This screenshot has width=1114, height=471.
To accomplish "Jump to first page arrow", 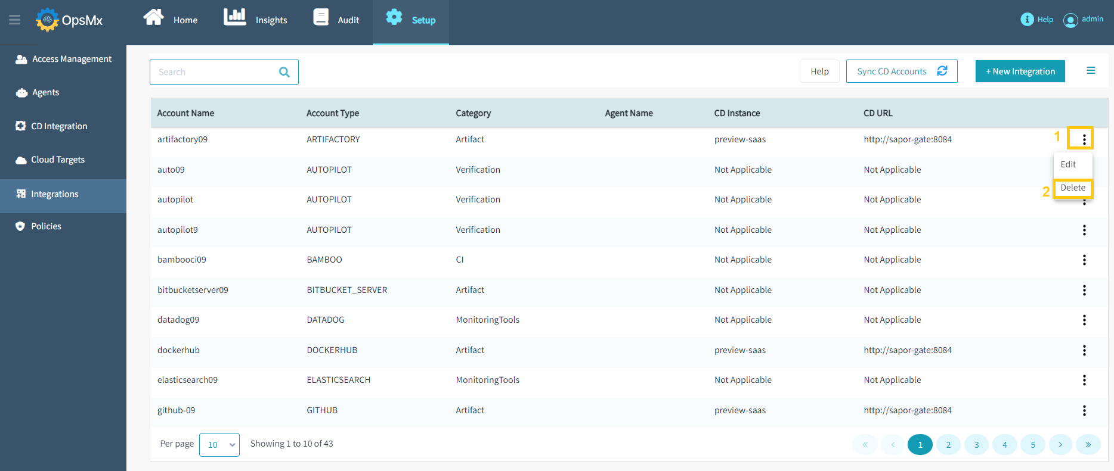I will coord(865,445).
